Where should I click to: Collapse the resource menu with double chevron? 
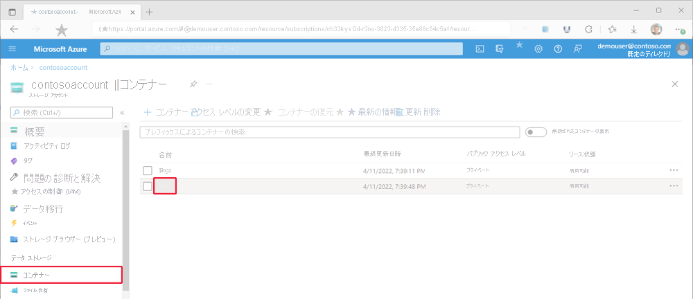coord(123,113)
